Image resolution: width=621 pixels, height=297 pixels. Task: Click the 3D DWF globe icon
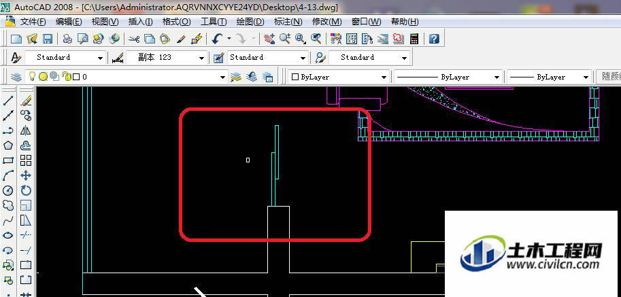114,39
